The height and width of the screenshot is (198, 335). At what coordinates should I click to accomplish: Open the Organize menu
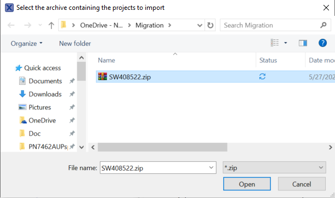26,43
